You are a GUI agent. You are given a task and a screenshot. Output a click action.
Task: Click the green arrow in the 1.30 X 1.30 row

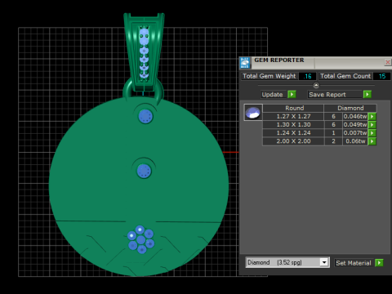click(x=372, y=125)
